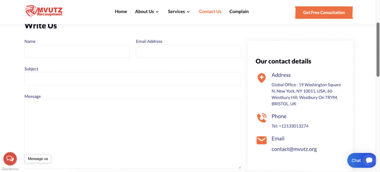Image resolution: width=380 pixels, height=172 pixels.
Task: Expand the Services dropdown menu
Action: [179, 11]
